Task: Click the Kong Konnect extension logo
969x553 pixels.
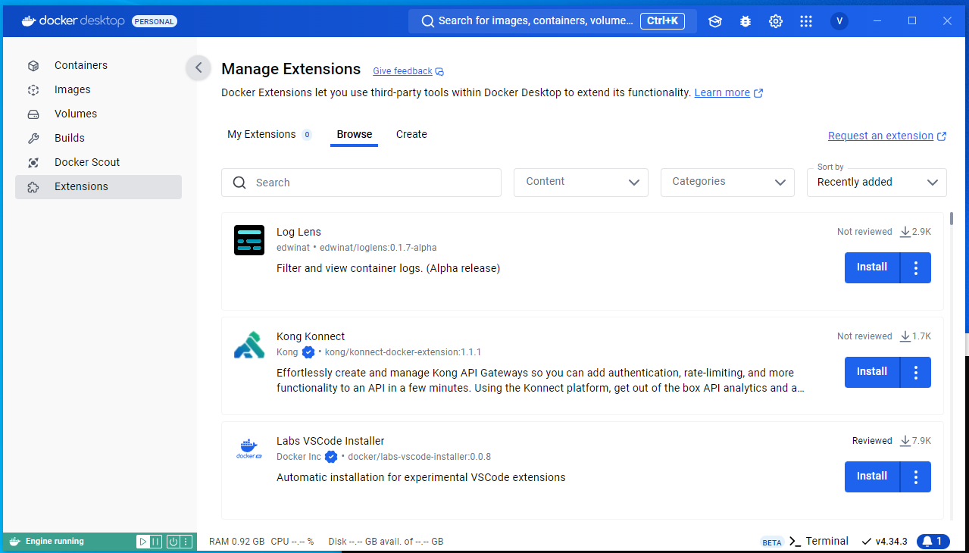Action: (x=249, y=345)
